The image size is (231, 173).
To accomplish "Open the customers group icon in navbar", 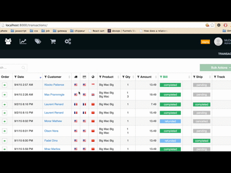I will click(8, 41).
